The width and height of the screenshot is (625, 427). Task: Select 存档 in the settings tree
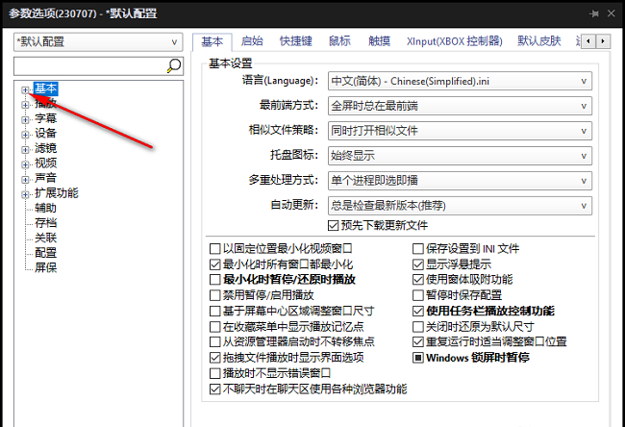[x=45, y=223]
